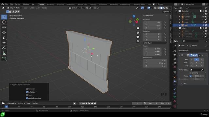Remove the Mirror modifier with X
Screen dimensions: 209x117
[x=202, y=55]
